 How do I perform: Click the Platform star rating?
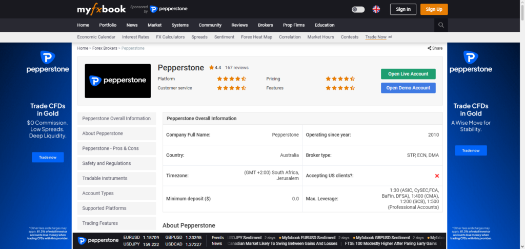(231, 79)
